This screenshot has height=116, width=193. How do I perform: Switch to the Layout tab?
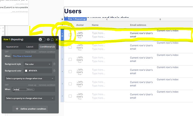coord(30,47)
